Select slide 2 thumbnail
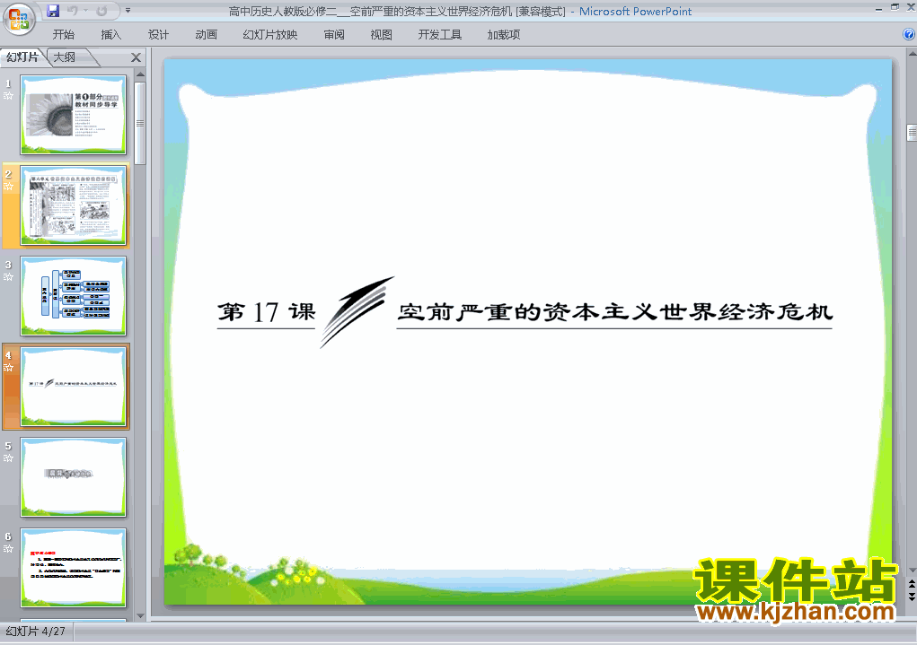 point(74,205)
